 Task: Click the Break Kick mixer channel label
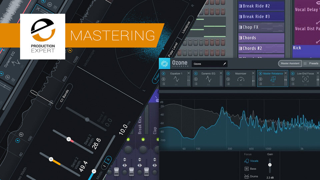(x=140, y=125)
